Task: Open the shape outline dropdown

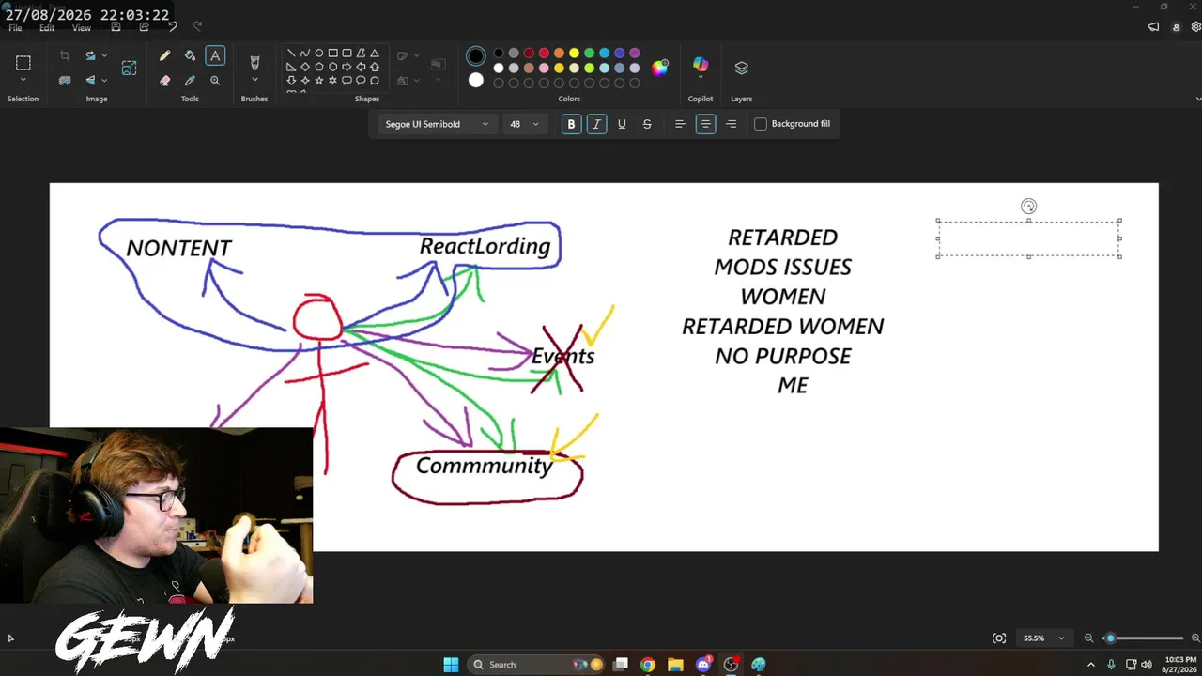Action: (x=408, y=56)
